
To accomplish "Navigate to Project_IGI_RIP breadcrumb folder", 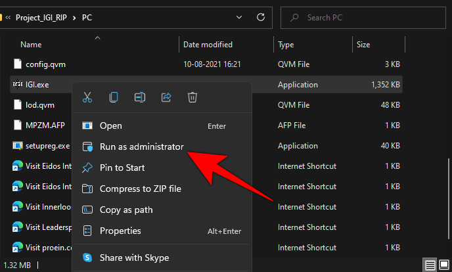I will pyautogui.click(x=40, y=16).
